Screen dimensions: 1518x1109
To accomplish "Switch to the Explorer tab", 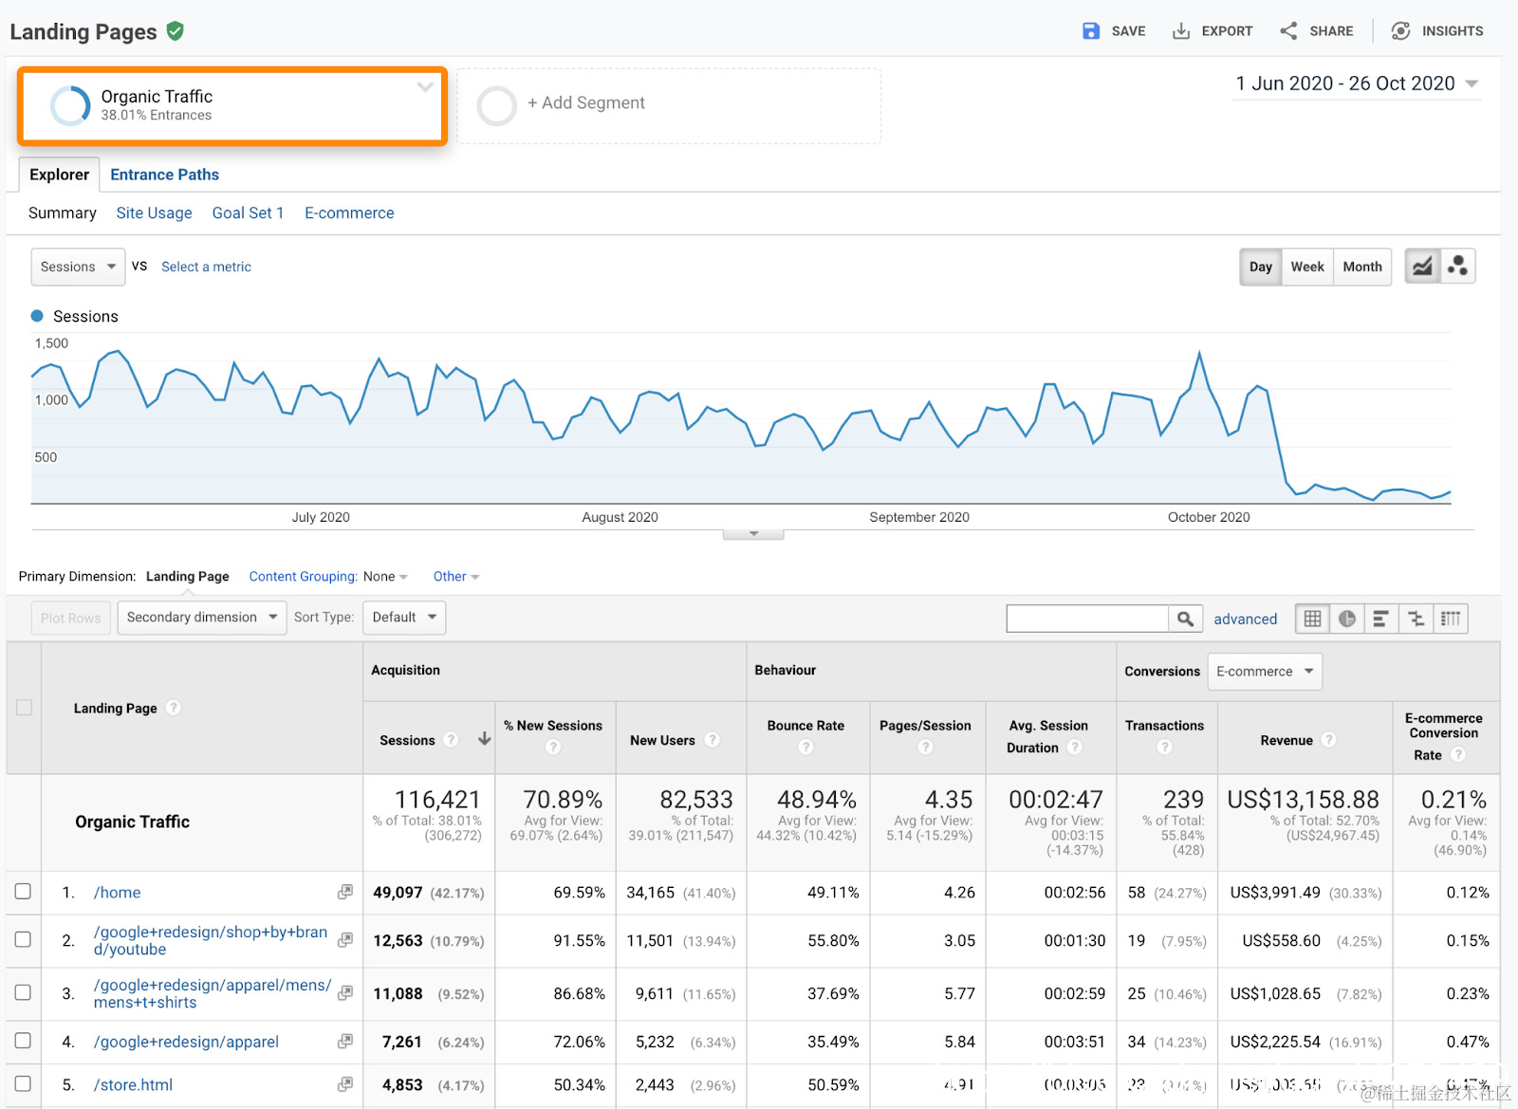I will [x=59, y=175].
